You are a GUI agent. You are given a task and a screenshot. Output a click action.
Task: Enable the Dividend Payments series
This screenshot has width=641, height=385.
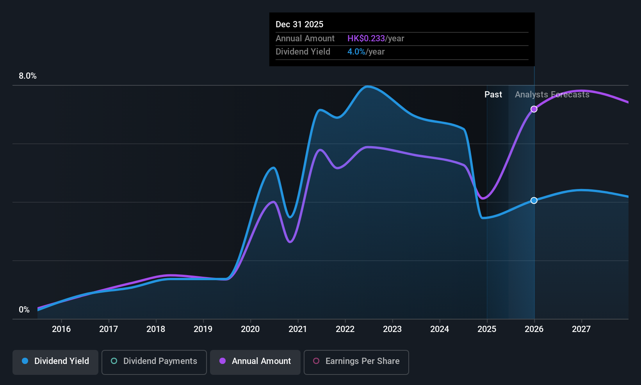pos(154,362)
